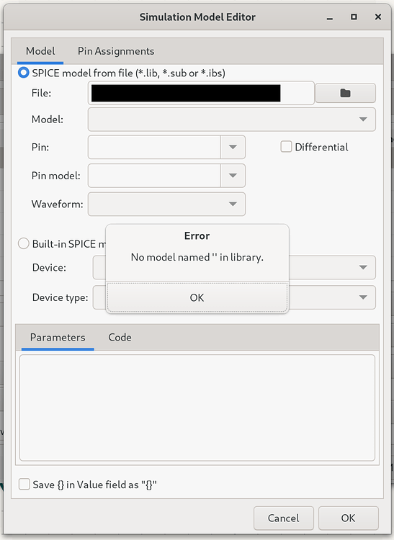Switch to the Pin Assignments tab
Viewport: 394px width, 540px height.
(x=116, y=51)
